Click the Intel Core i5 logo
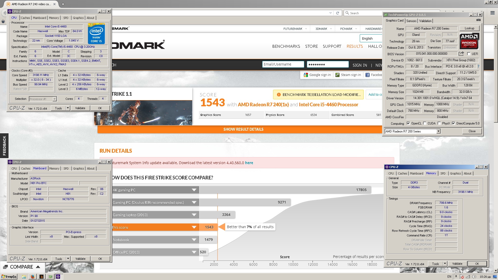498x280 pixels. [96, 33]
